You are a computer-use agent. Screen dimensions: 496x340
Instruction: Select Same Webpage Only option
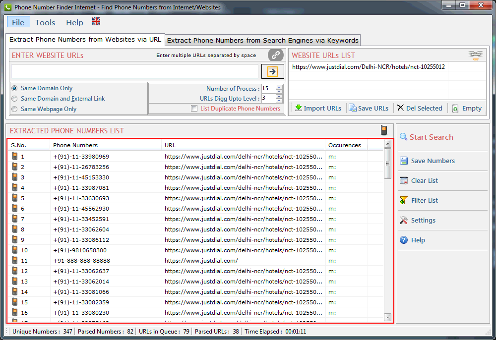pyautogui.click(x=14, y=109)
